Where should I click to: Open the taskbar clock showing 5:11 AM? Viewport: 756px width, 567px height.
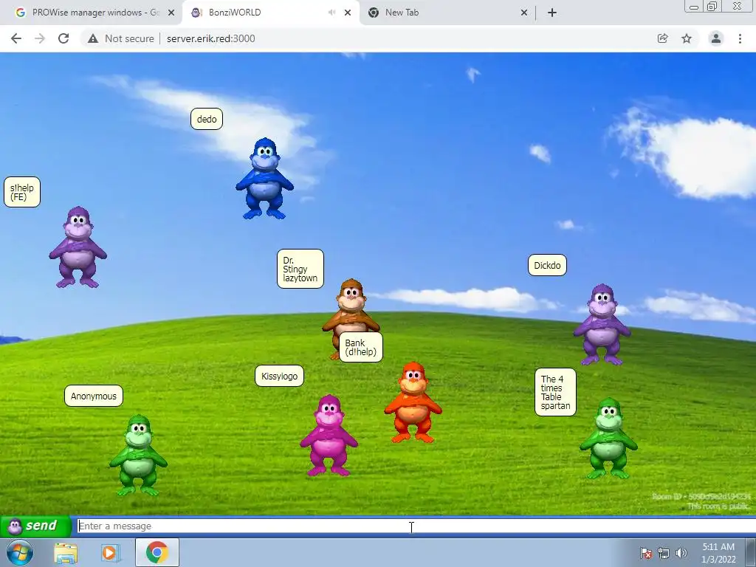point(718,553)
